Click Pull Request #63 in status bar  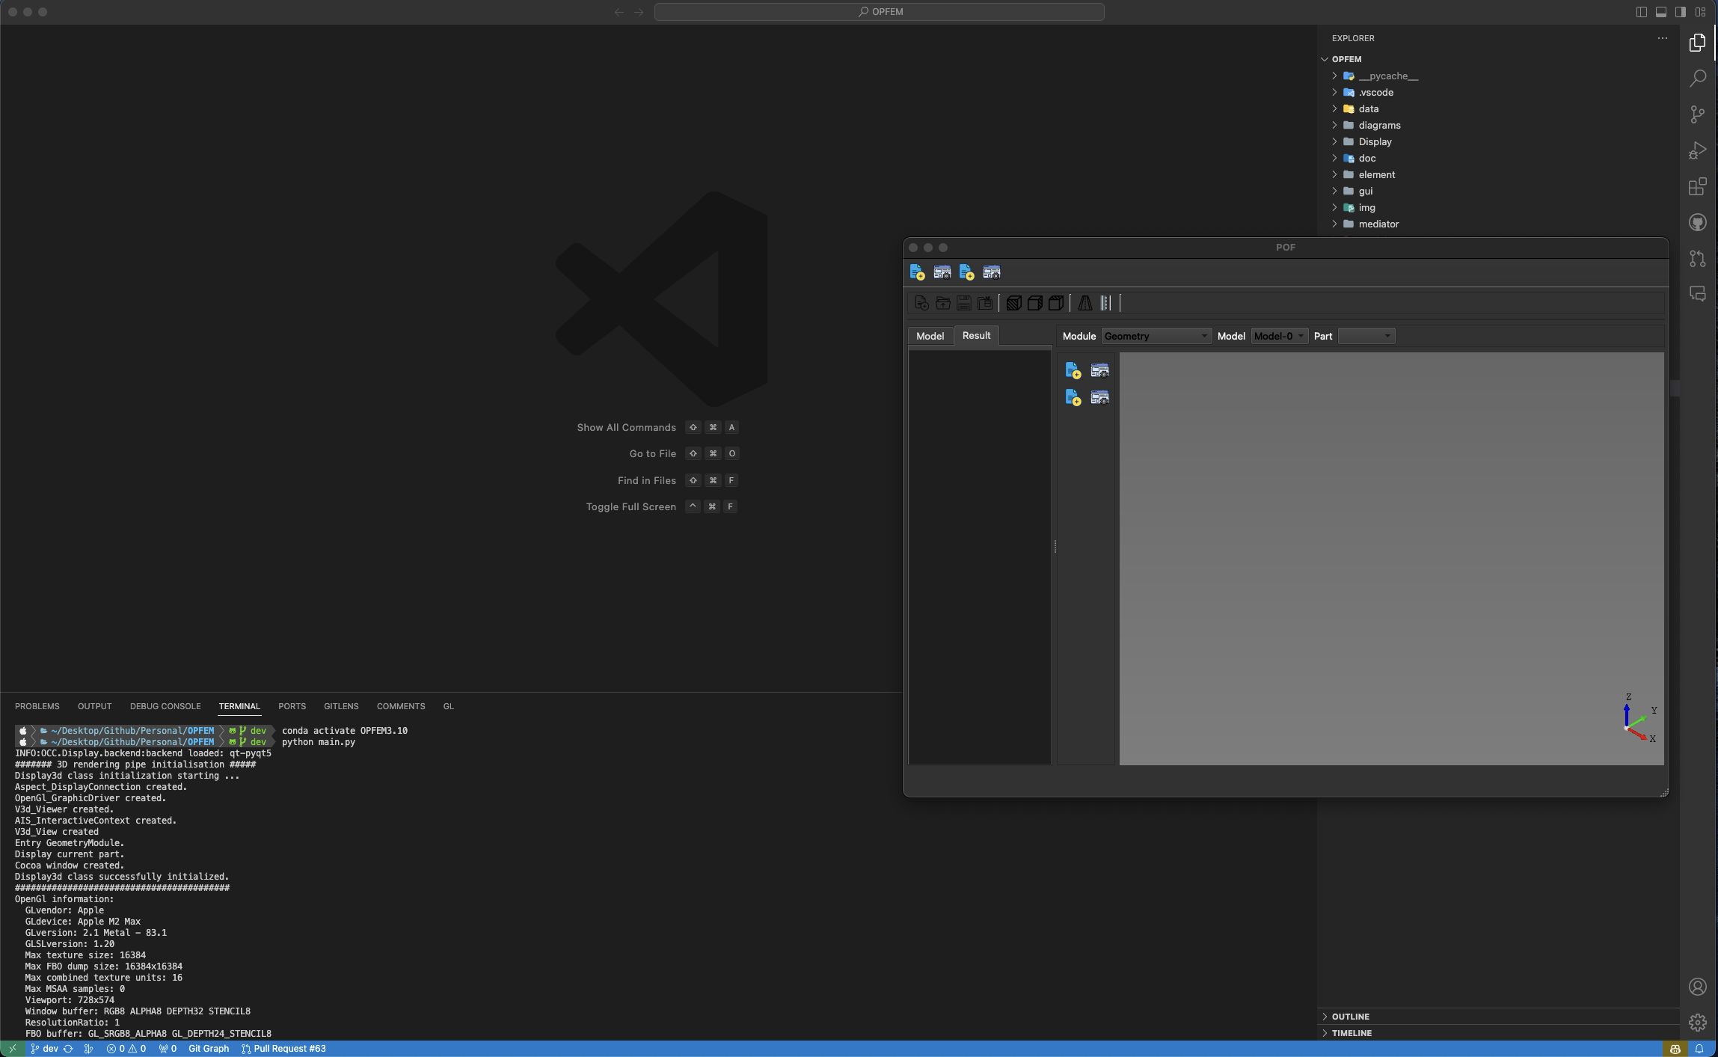click(283, 1049)
